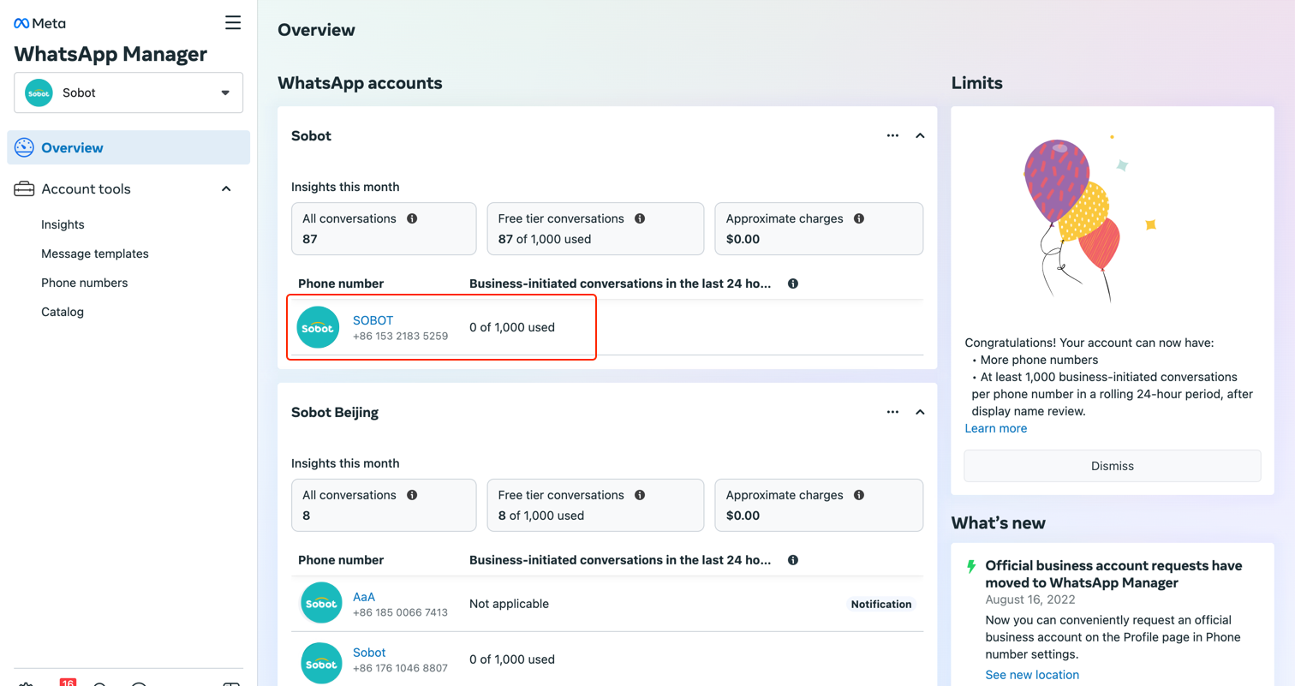This screenshot has width=1295, height=686.
Task: Click the Sobot Beijing account heading
Action: click(x=335, y=412)
